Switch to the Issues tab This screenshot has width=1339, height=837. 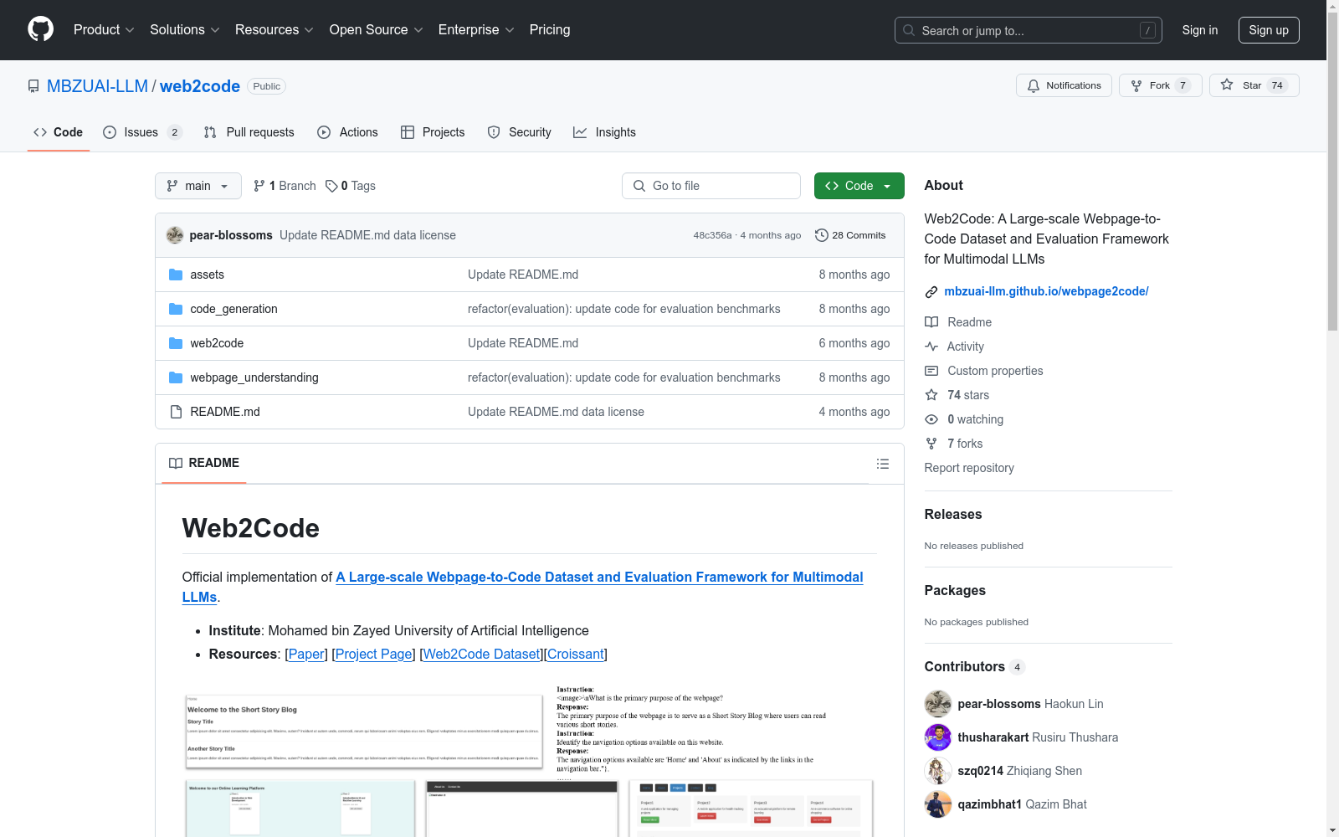(x=139, y=131)
